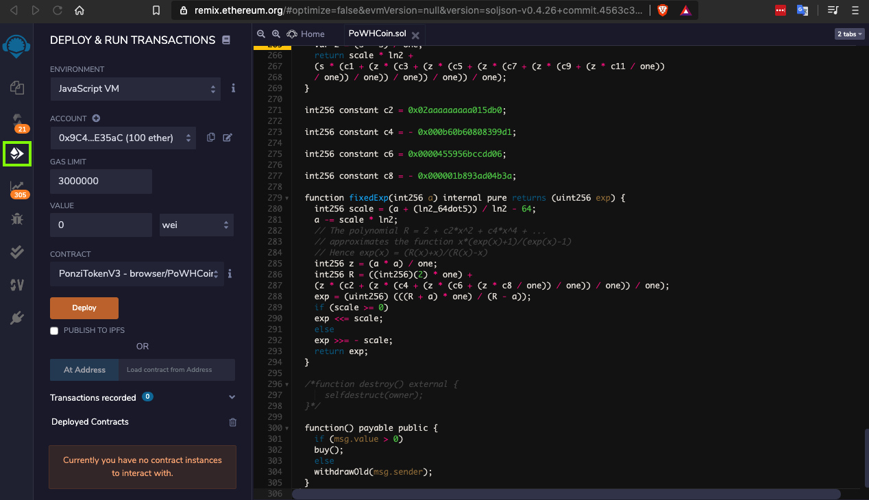Click the orange Deploy button
The image size is (869, 500).
tap(84, 308)
